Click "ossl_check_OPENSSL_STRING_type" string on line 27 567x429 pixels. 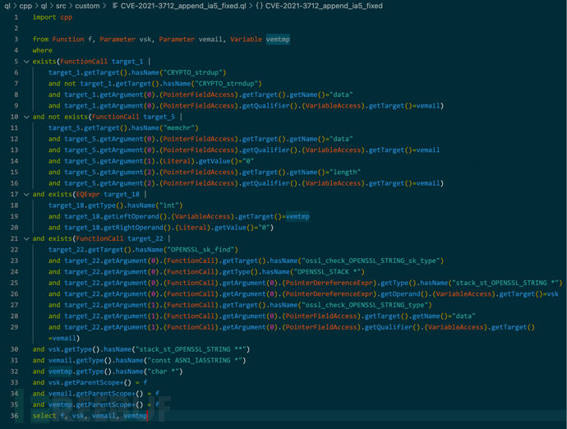(x=365, y=305)
